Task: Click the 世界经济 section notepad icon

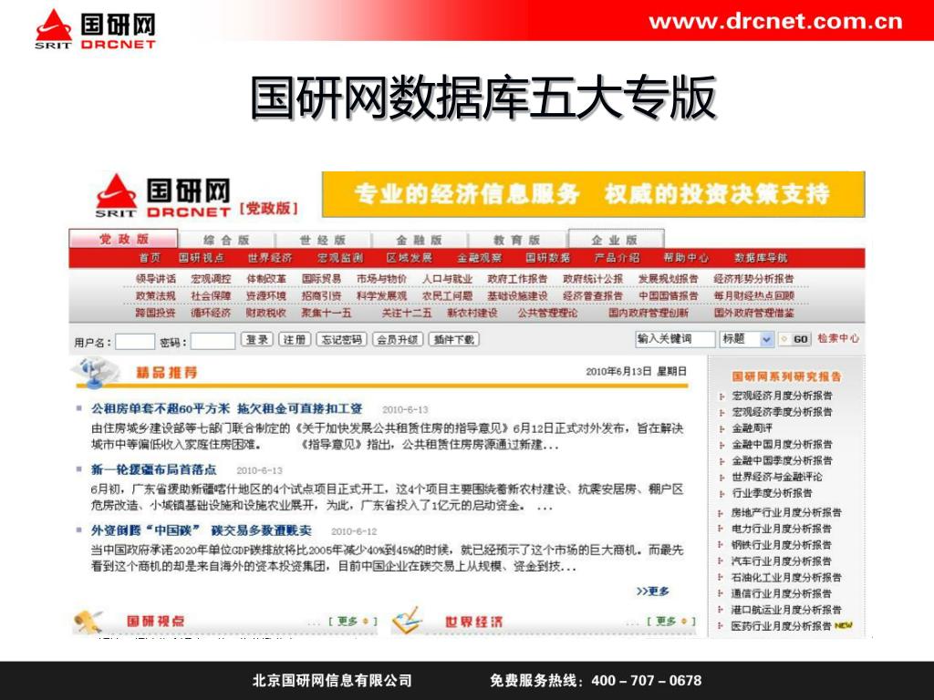Action: tap(408, 620)
